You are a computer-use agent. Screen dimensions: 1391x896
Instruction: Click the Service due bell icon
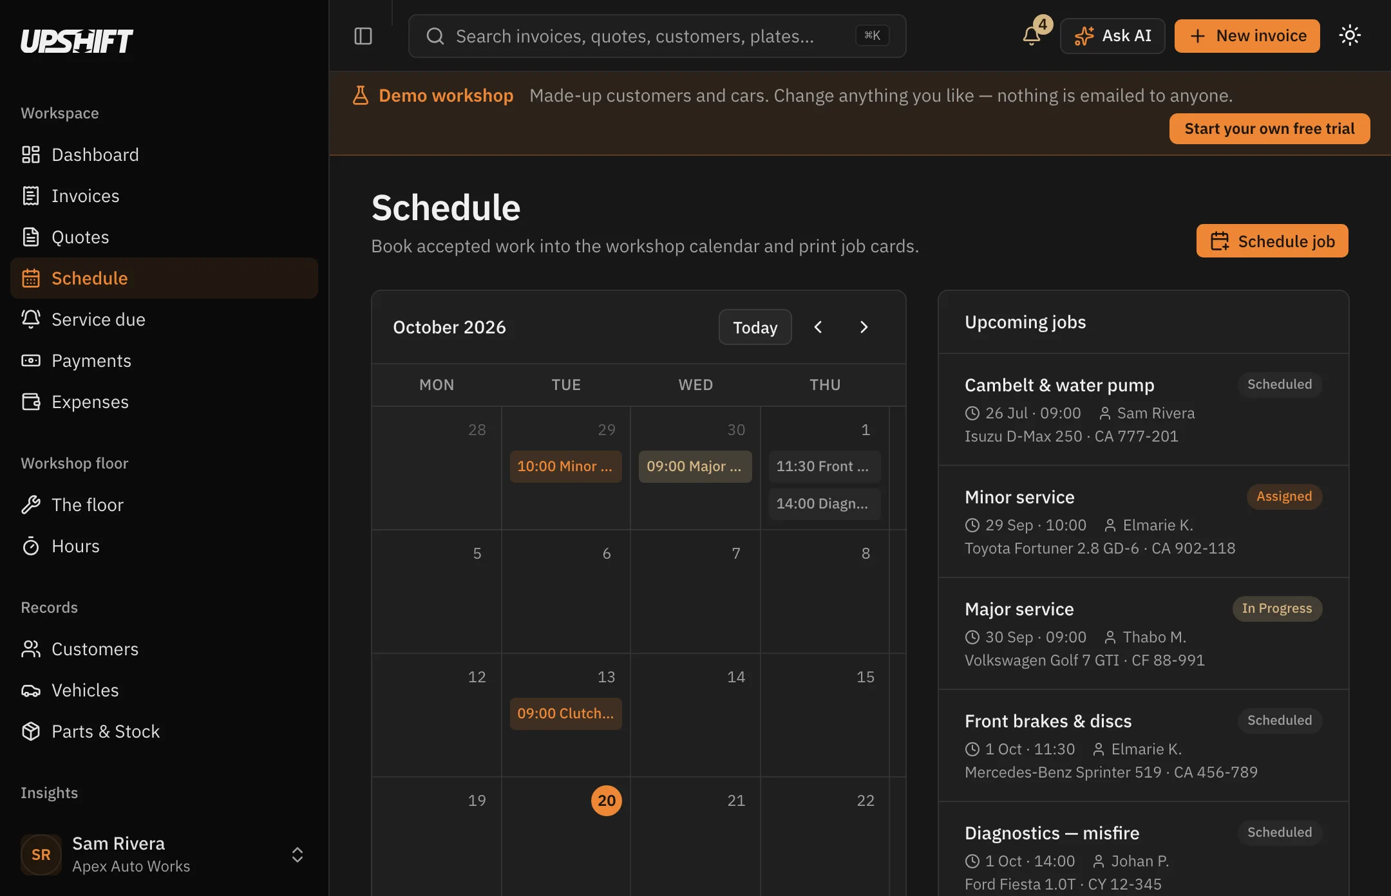coord(31,319)
